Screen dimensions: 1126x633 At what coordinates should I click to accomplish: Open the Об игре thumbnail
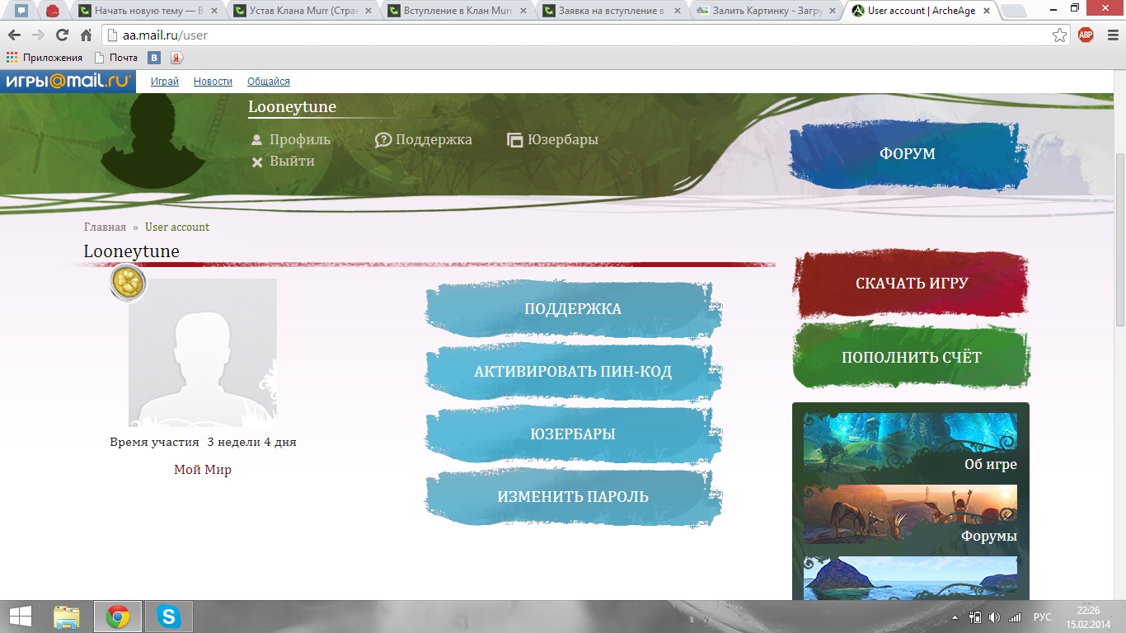[x=910, y=443]
